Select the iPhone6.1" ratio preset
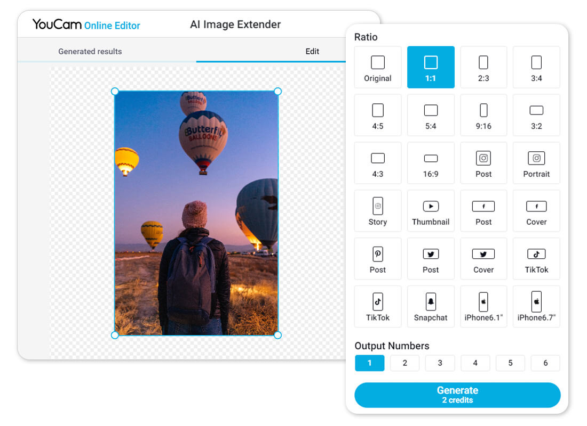This screenshot has width=587, height=426. click(483, 306)
